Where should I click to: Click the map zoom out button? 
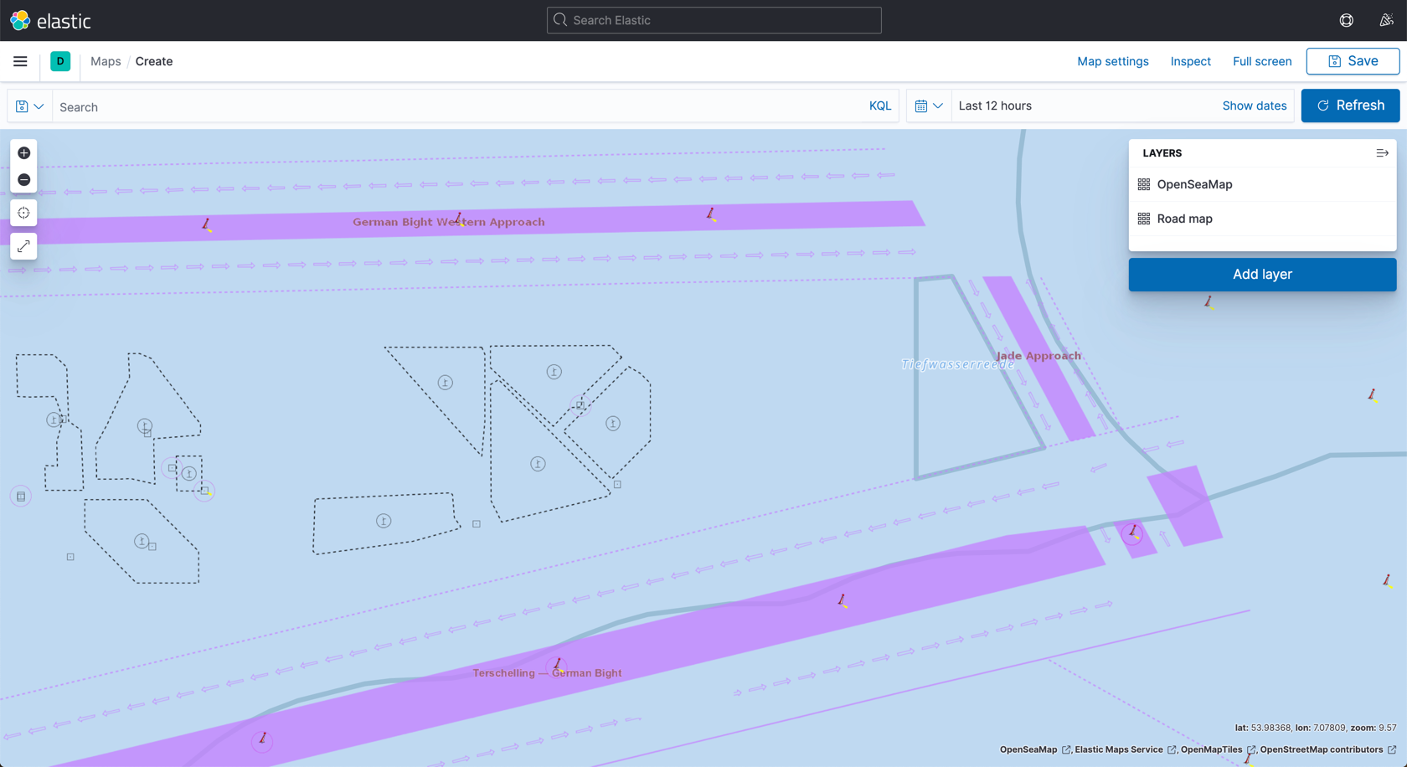pyautogui.click(x=23, y=180)
